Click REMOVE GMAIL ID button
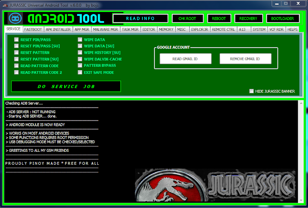Image resolution: width=308 pixels, height=208 pixels. 245,59
